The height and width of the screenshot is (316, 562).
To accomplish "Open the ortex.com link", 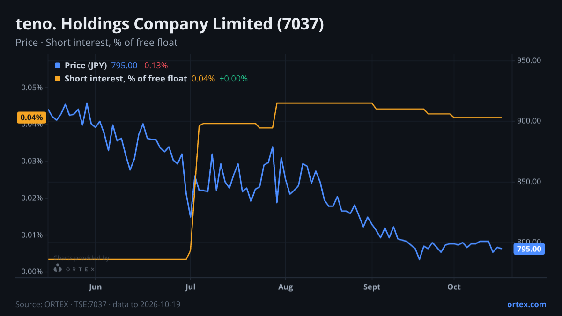I will (526, 304).
